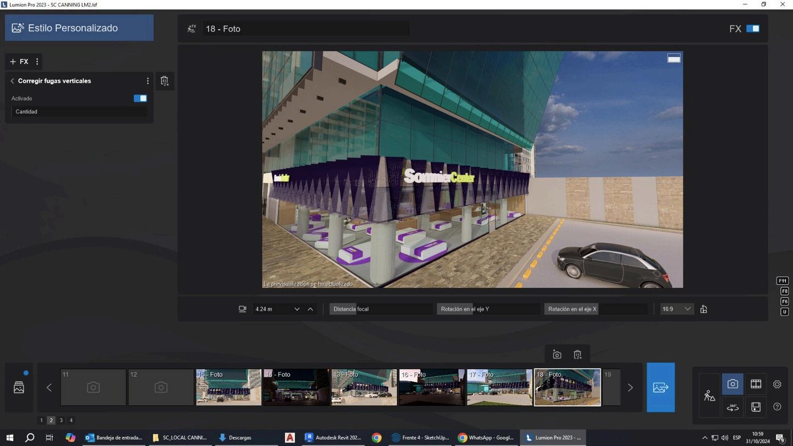Screen dimensions: 793x446
Task: Open Lumion settings gear icon
Action: click(x=777, y=384)
